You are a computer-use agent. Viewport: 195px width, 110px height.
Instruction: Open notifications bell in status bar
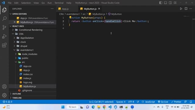191,102
